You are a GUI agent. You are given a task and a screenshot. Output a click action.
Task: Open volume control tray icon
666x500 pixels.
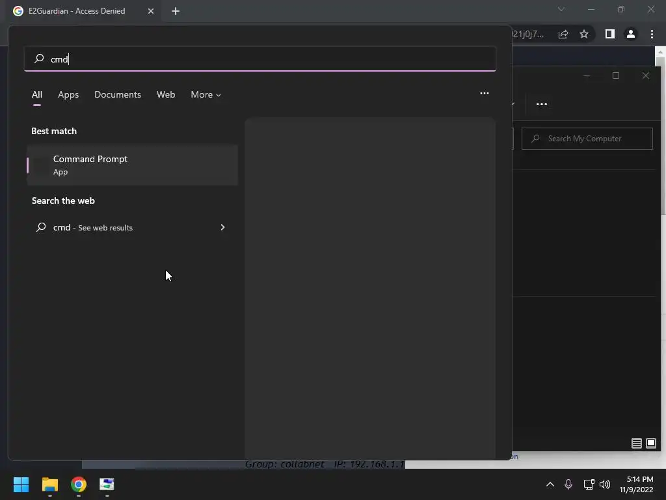click(605, 484)
